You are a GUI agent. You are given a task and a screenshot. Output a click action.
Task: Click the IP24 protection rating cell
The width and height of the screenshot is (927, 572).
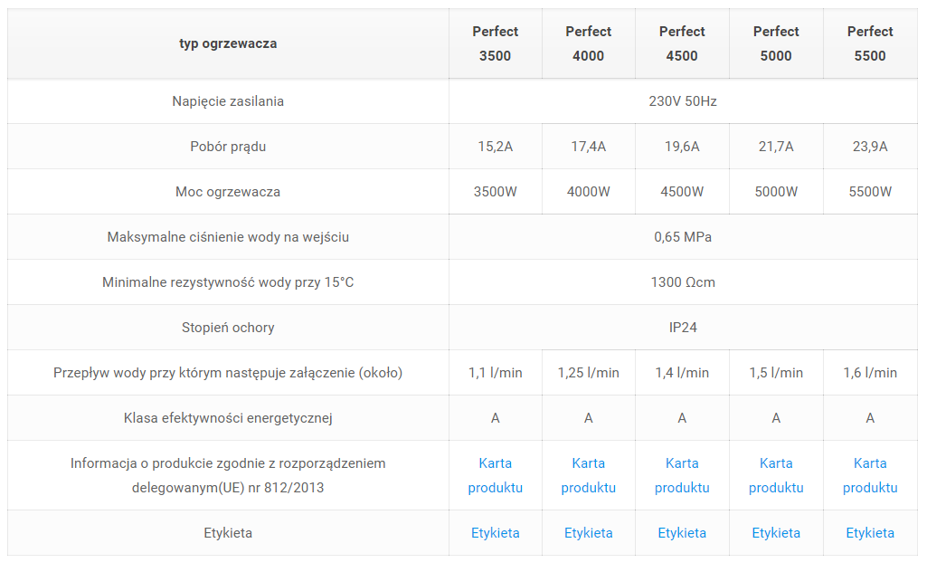point(683,328)
